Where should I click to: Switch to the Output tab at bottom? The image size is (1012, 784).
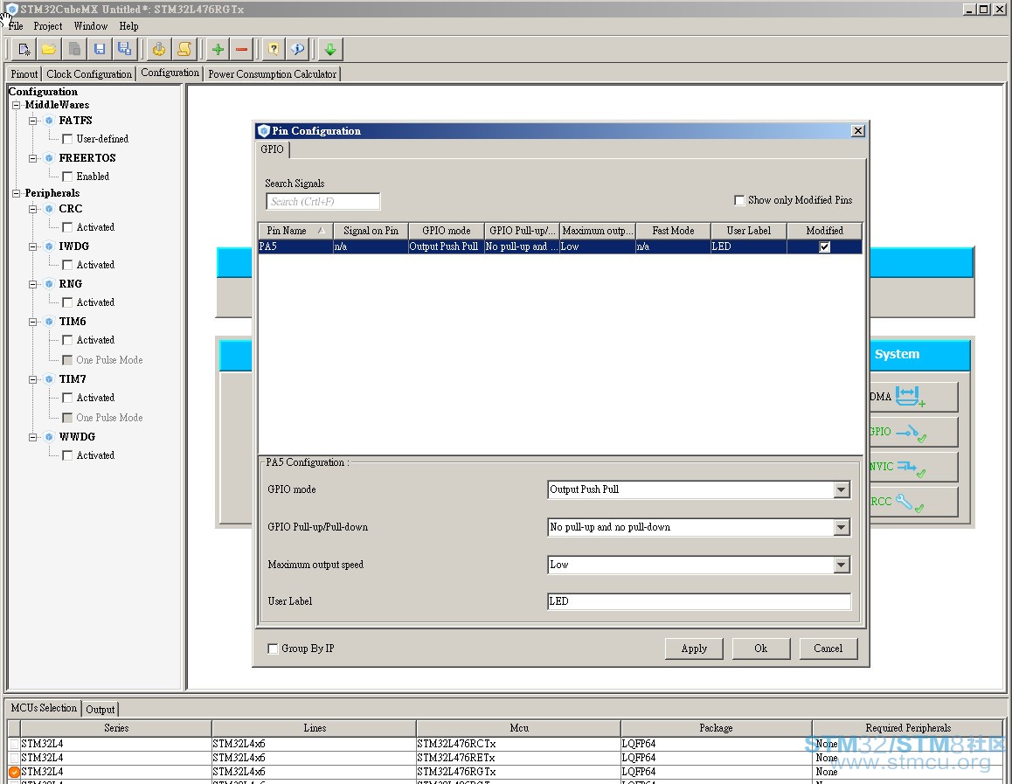(x=100, y=709)
